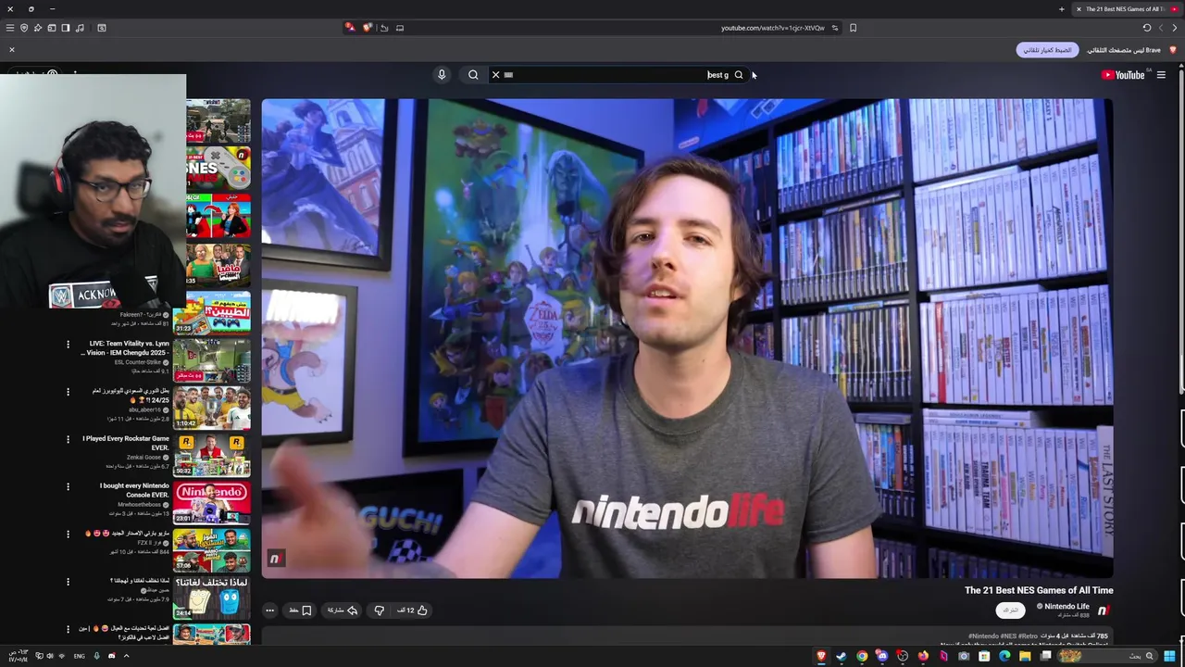Open 'I bought every Nintendo Console EVER' video
The image size is (1185, 667).
[134, 490]
